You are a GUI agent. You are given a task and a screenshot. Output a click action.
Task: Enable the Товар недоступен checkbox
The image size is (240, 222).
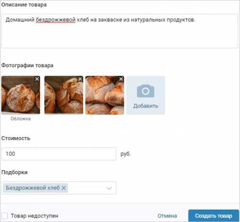coord(4,216)
